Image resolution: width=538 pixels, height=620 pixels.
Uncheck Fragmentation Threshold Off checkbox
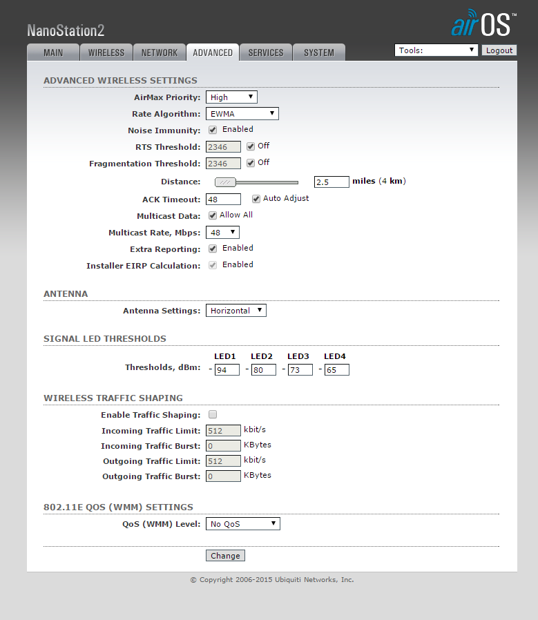(251, 163)
